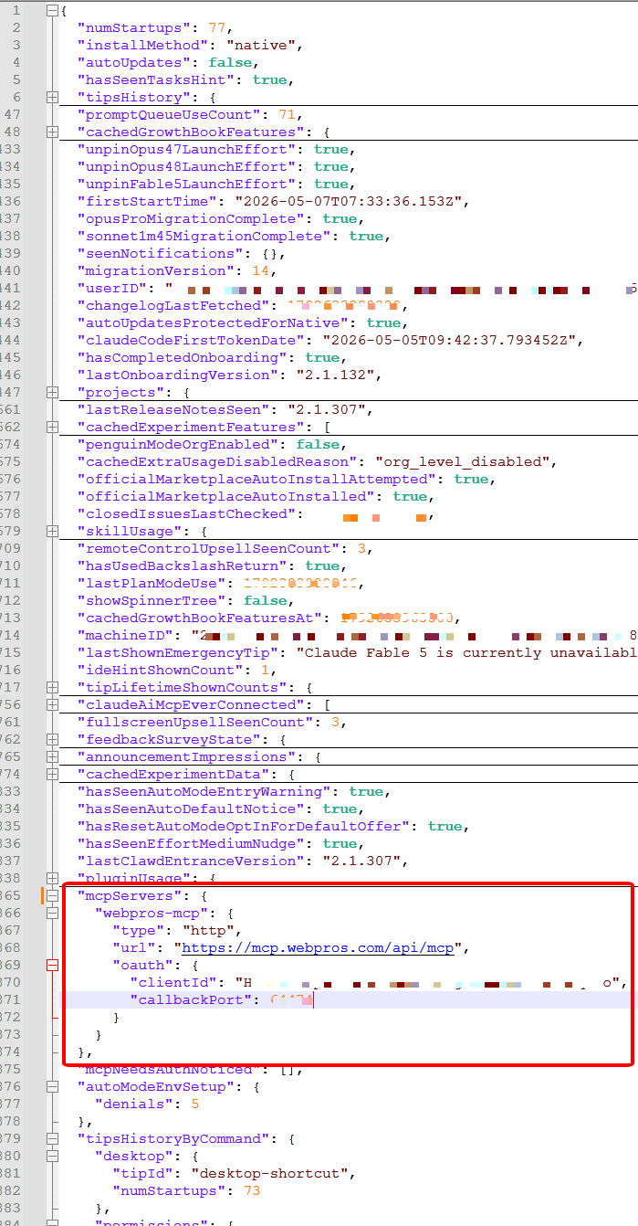
Task: Click the "machineID" key
Action: tap(125, 635)
